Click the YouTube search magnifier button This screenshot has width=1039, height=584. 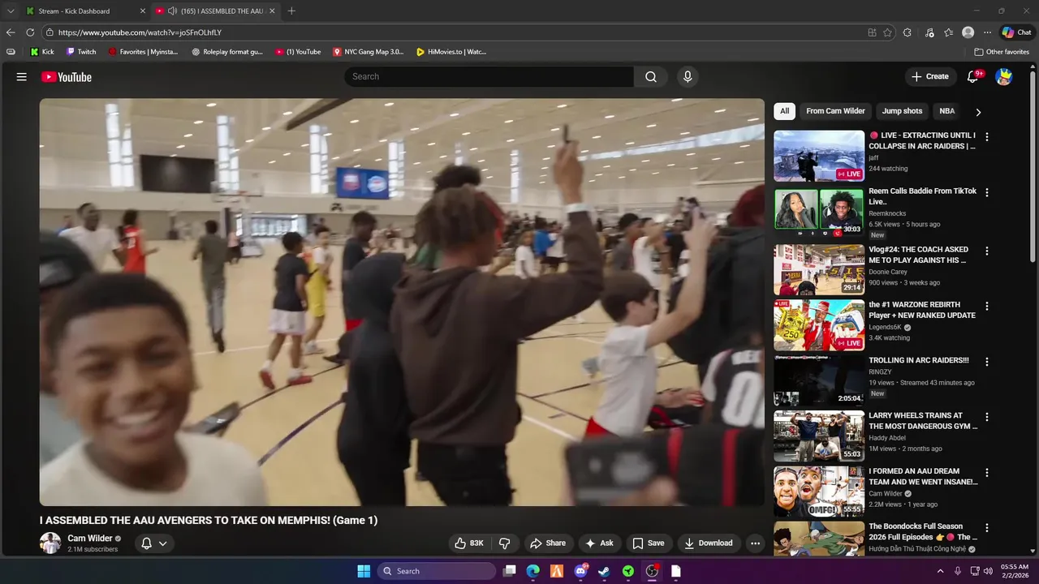point(651,76)
